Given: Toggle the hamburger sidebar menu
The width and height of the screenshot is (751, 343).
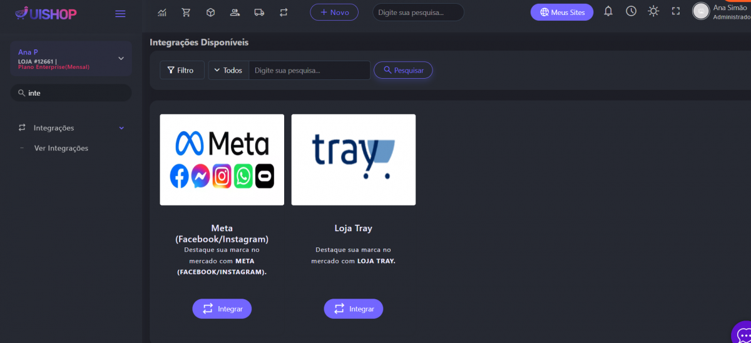Looking at the screenshot, I should [x=120, y=14].
